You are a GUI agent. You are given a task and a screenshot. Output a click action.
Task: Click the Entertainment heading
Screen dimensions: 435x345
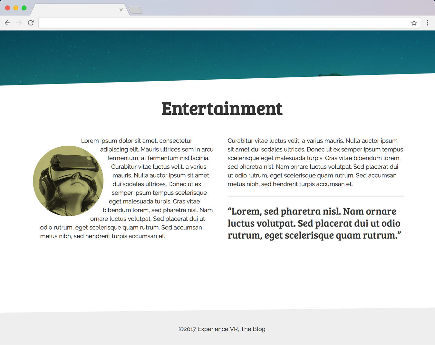(x=222, y=109)
